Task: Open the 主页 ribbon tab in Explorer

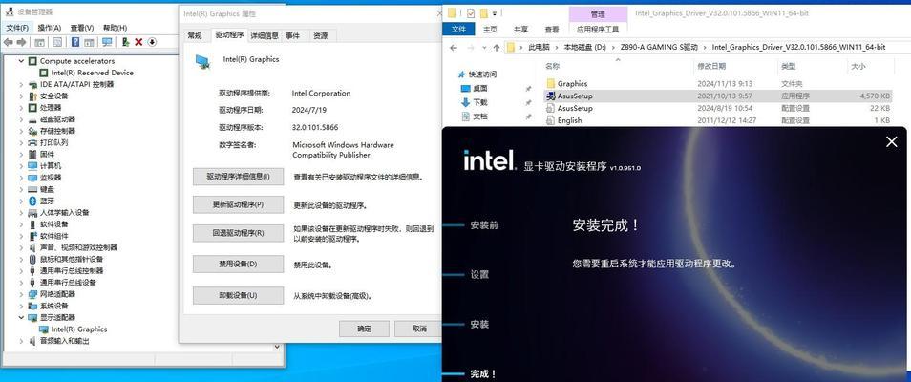Action: (x=491, y=29)
